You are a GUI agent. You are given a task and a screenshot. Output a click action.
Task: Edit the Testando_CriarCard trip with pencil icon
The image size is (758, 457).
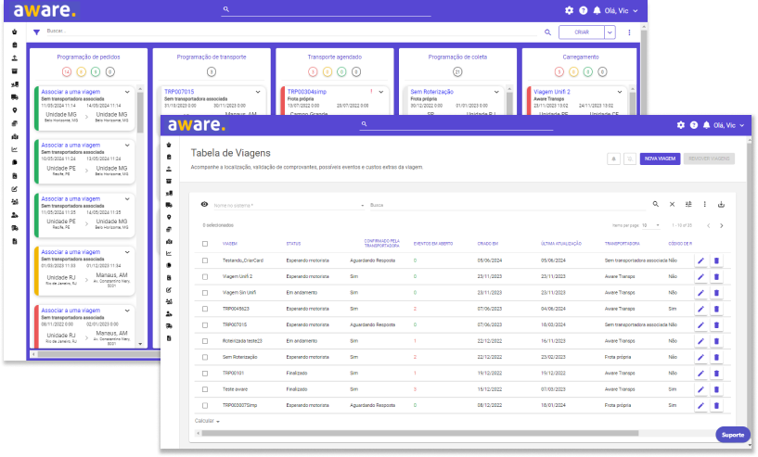point(700,260)
